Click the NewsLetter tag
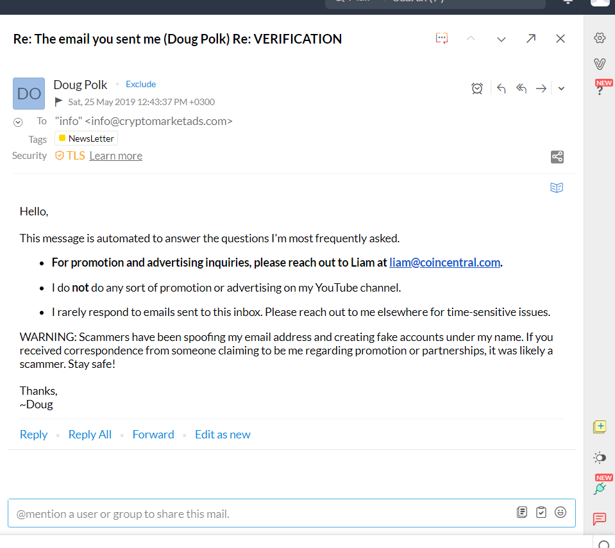 pyautogui.click(x=87, y=138)
